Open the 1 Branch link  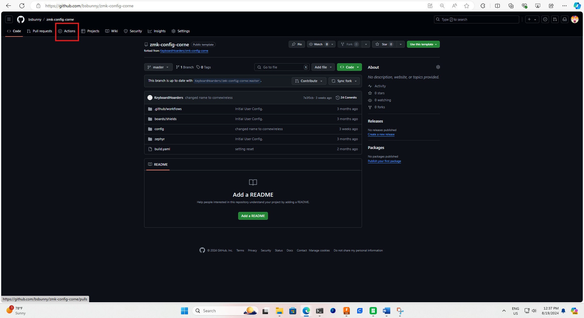[185, 67]
